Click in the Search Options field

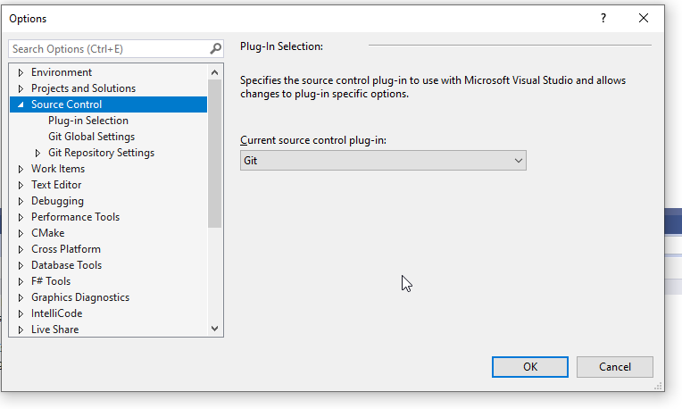109,49
